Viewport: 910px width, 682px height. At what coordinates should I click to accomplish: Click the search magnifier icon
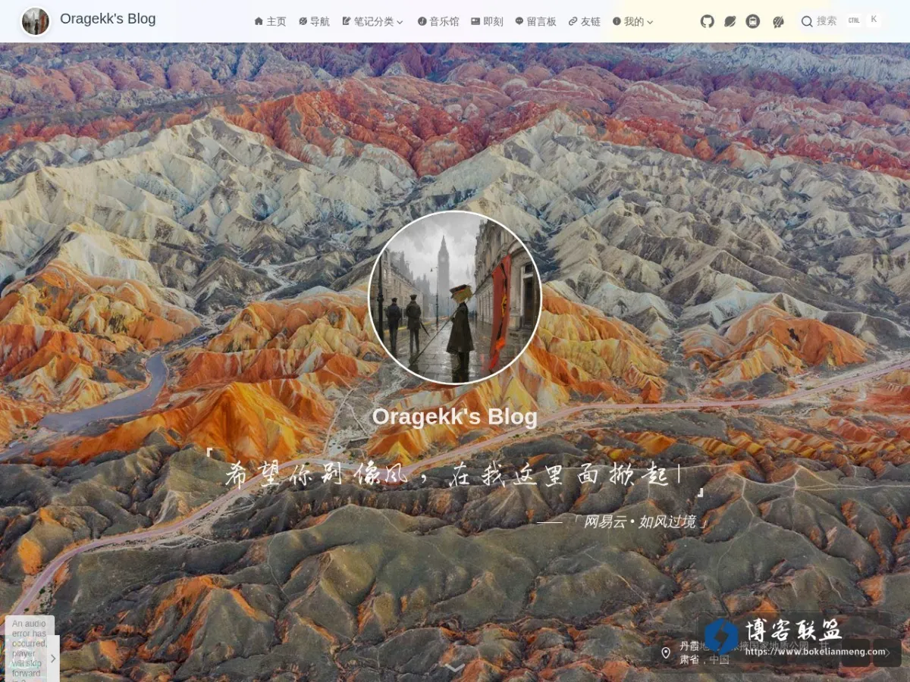click(807, 21)
